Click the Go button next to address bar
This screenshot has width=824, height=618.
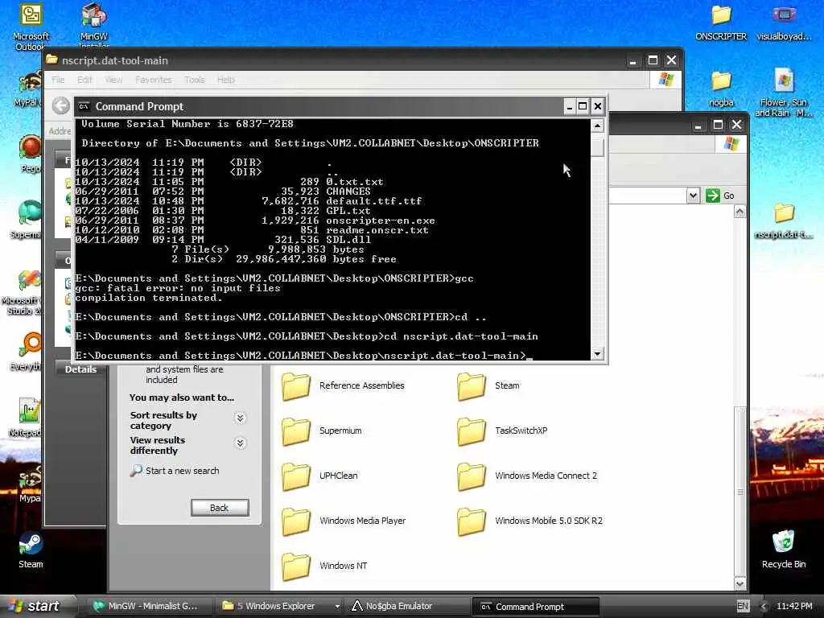pos(720,196)
